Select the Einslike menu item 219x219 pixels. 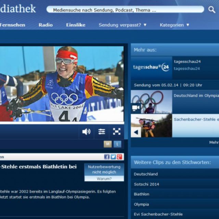(76, 25)
